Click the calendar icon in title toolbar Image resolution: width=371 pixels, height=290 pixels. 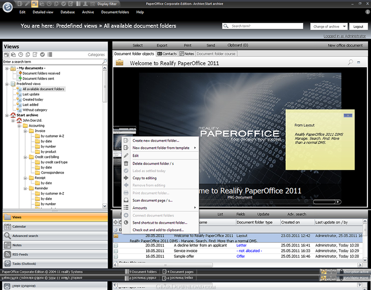point(92,4)
